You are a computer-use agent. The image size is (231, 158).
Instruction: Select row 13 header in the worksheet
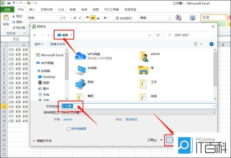(4, 107)
